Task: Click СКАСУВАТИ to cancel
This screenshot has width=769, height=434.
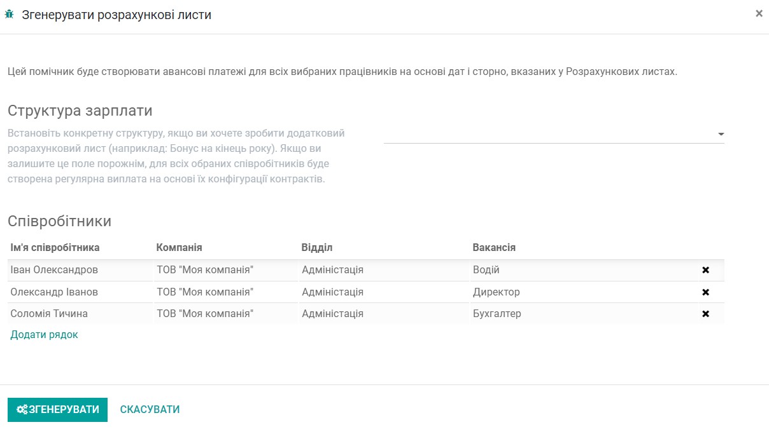Action: click(149, 410)
